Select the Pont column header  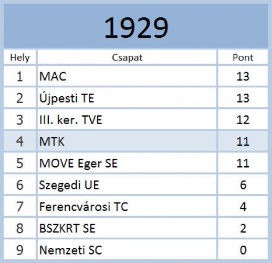tap(243, 57)
